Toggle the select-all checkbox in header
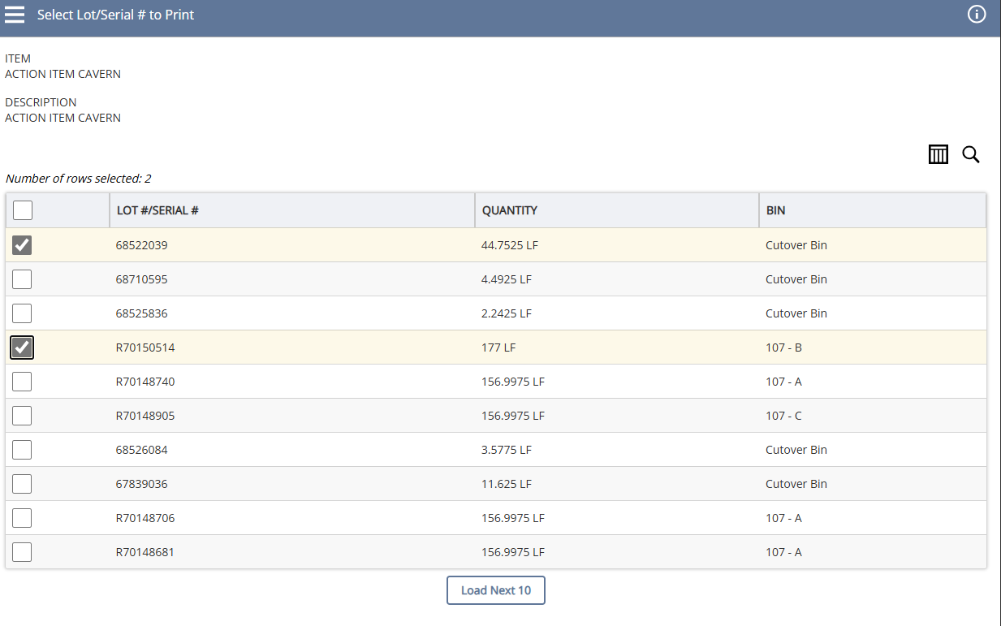Screen dimensions: 1001x626 pyautogui.click(x=22, y=209)
